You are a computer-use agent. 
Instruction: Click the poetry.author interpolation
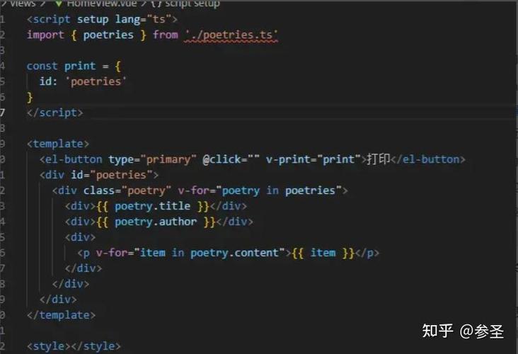156,222
